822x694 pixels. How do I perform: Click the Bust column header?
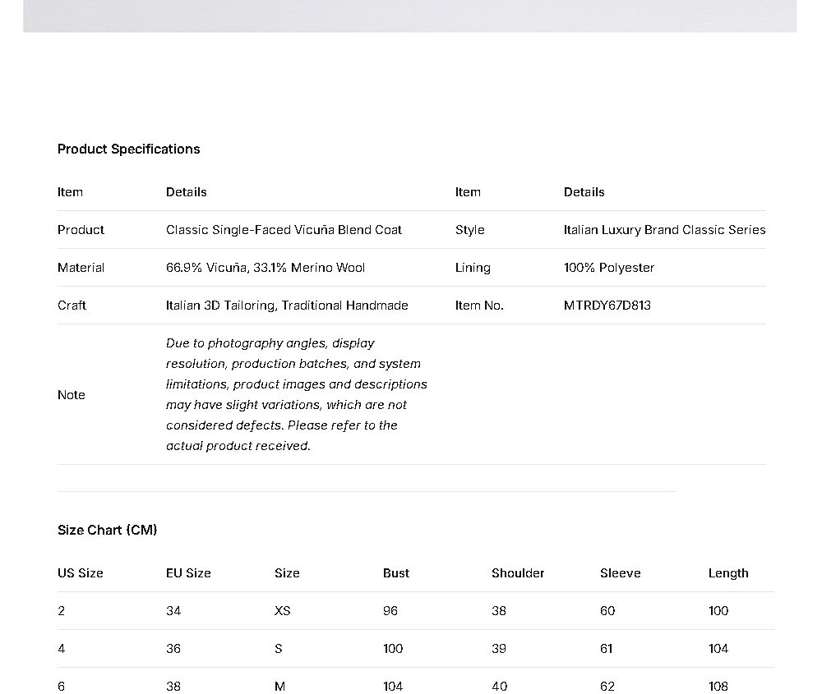point(396,573)
